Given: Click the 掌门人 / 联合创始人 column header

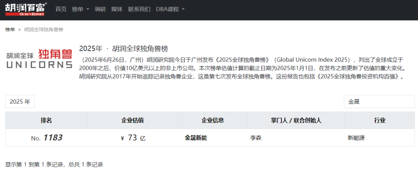Looking at the screenshot, I should coord(296,121).
